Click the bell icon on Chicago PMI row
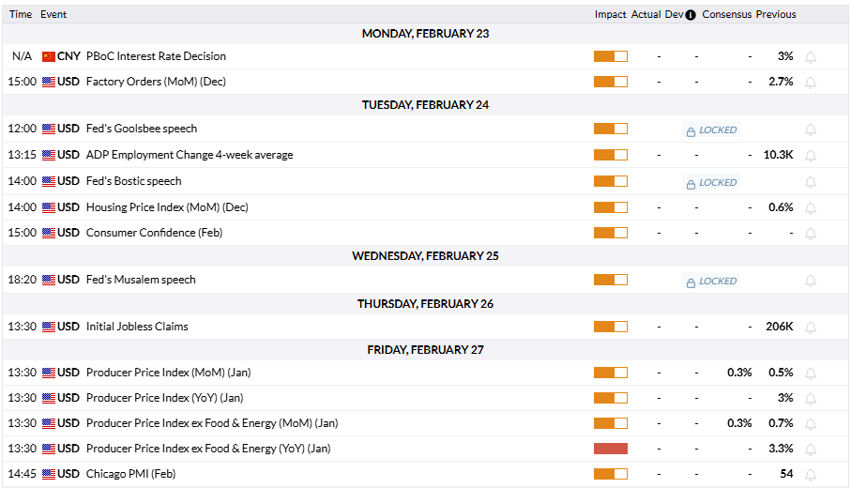Viewport: 851px width, 488px height. tap(811, 475)
